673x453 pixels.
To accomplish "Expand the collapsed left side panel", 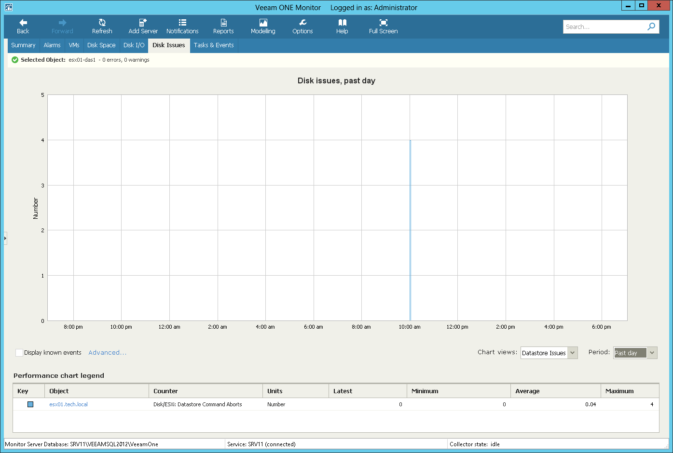I will pos(5,238).
